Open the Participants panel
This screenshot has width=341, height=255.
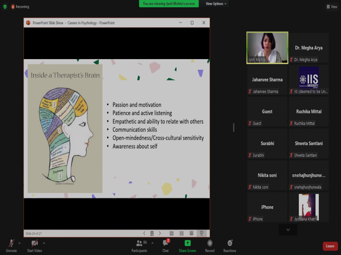139,244
